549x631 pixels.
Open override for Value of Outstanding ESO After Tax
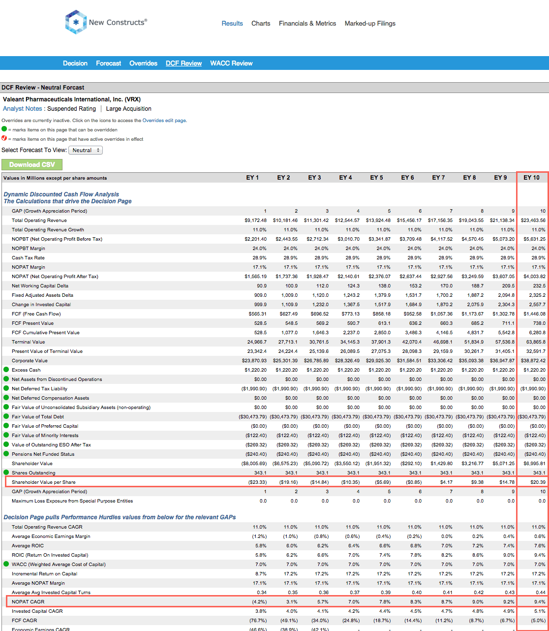pos(6,444)
